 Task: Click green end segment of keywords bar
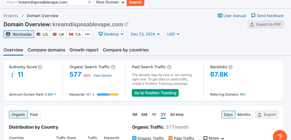118,95
